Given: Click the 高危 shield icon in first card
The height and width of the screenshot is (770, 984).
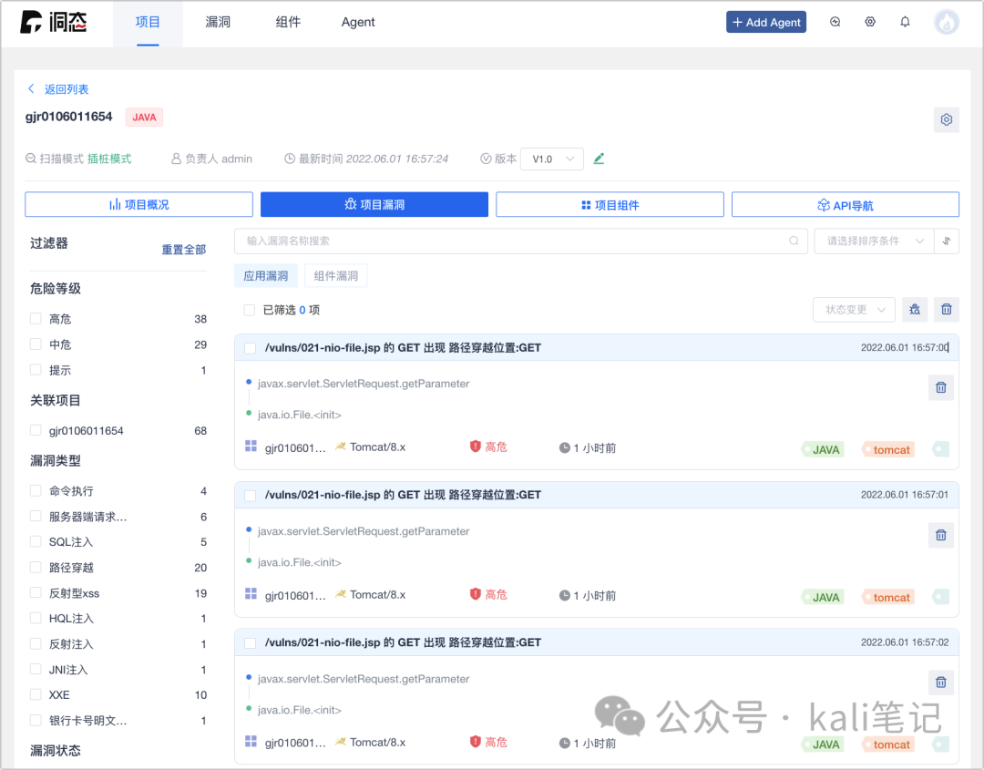Looking at the screenshot, I should (475, 447).
